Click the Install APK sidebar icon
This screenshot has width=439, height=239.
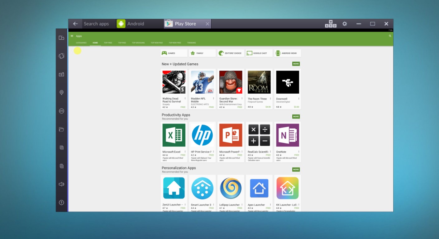61,111
